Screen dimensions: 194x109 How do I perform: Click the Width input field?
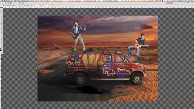[x=37, y=5]
